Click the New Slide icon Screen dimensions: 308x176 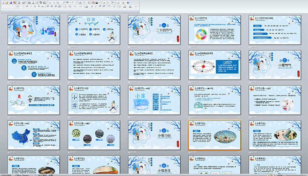(x=103, y=2)
